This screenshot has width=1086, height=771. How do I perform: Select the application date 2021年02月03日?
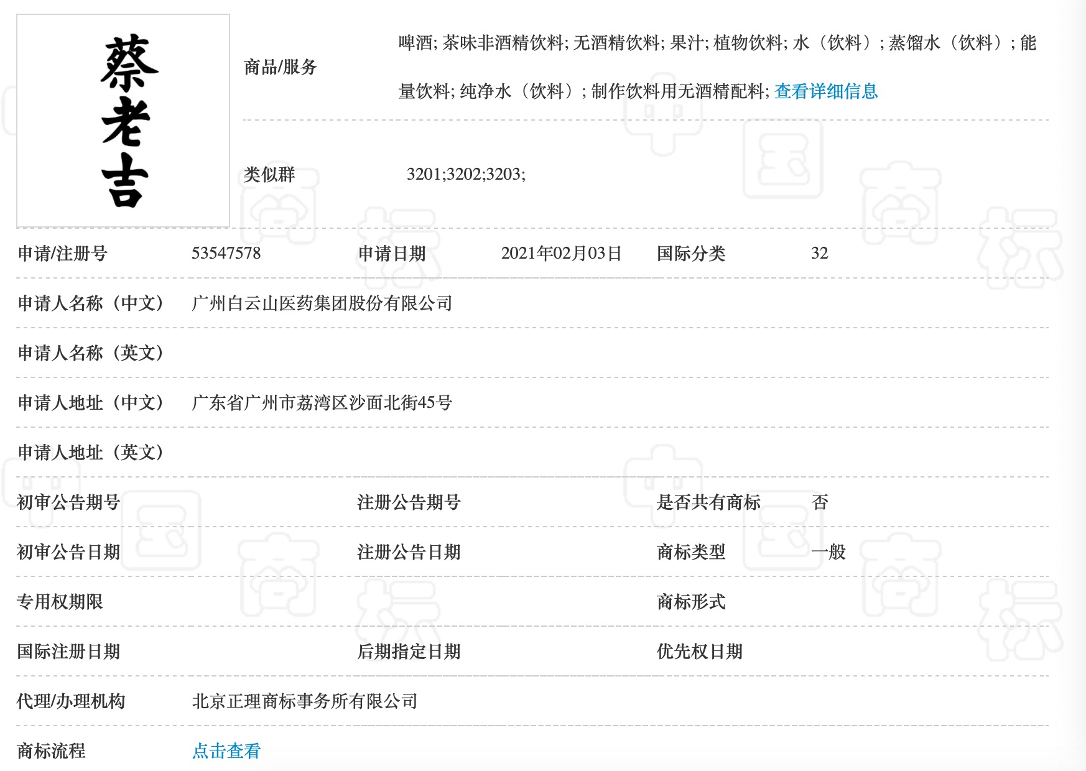click(x=561, y=253)
